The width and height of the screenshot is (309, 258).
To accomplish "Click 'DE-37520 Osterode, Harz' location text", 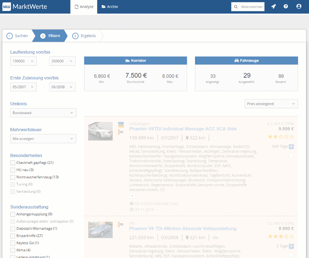I will [157, 204].
